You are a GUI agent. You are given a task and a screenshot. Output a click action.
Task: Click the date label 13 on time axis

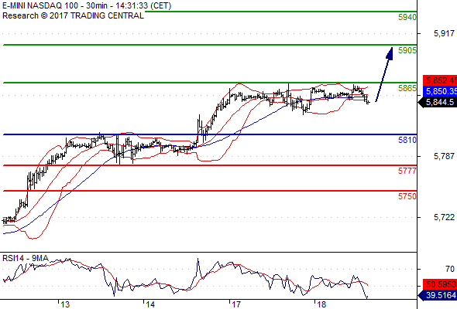[x=65, y=304]
